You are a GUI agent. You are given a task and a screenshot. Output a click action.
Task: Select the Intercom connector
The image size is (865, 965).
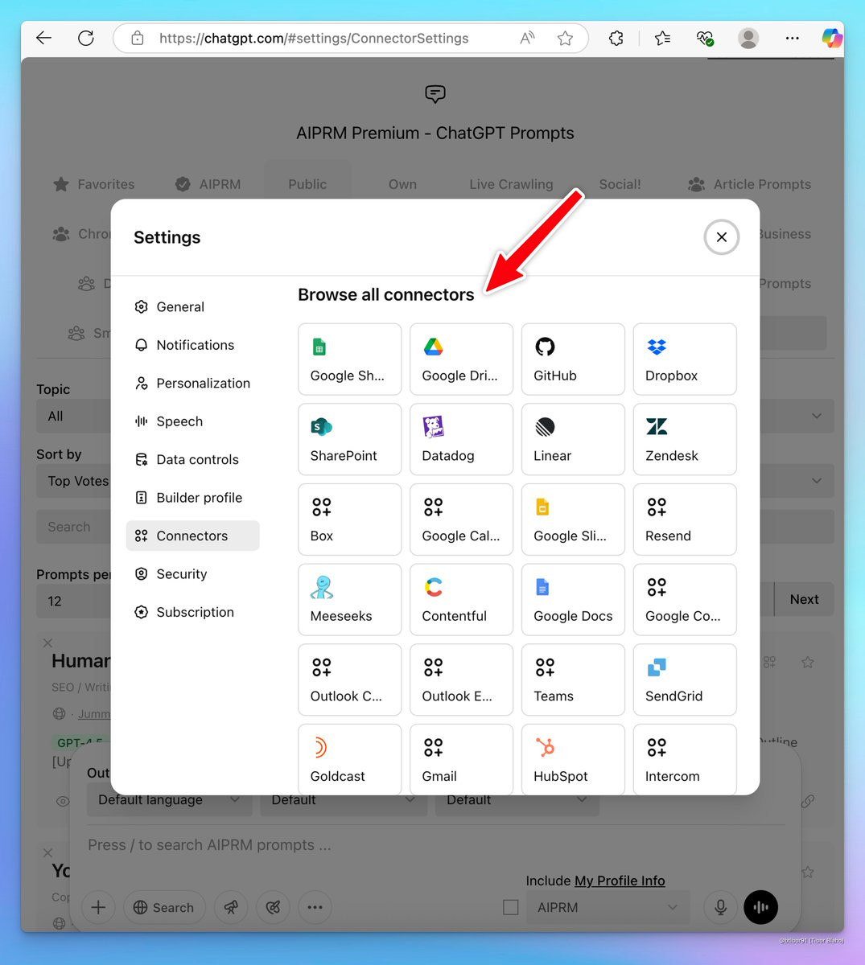pyautogui.click(x=685, y=759)
